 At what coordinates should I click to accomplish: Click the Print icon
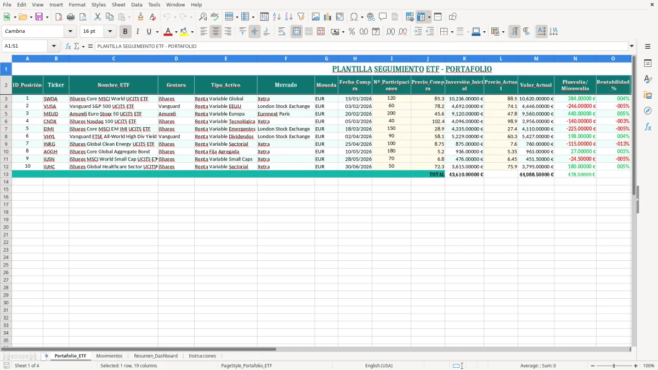(71, 17)
